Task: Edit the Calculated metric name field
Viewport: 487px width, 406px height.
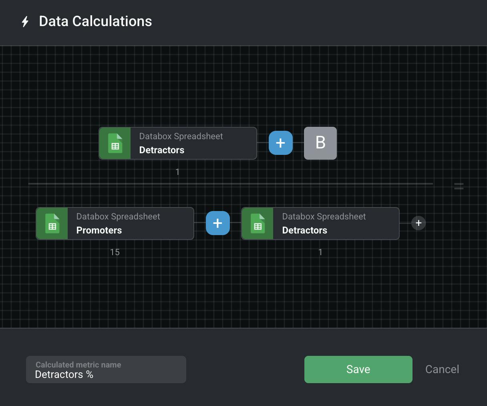Action: [106, 369]
